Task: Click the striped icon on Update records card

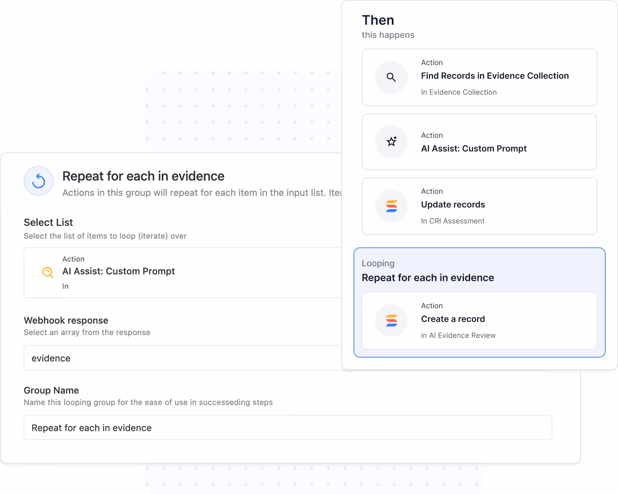Action: [x=391, y=206]
